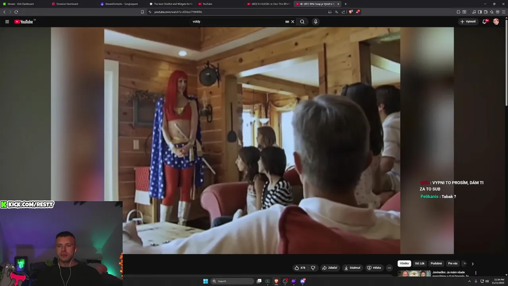Close the active Wife Swap tab

(x=338, y=4)
